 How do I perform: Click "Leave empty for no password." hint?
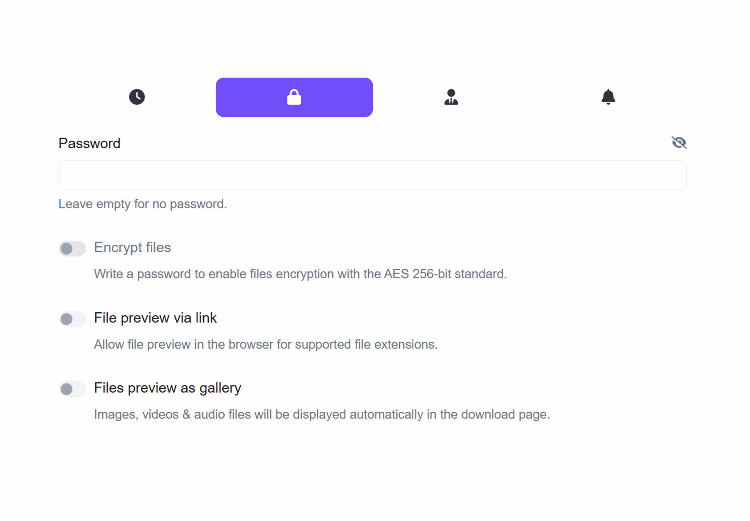click(x=143, y=204)
